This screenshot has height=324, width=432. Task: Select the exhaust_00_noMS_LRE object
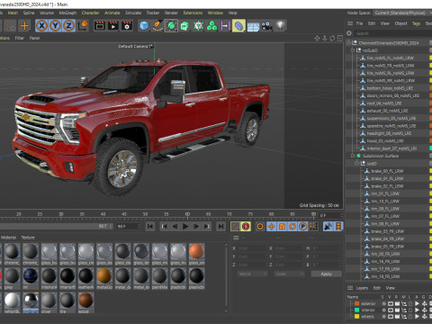coord(387,111)
